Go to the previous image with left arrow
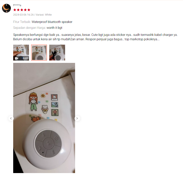 click(11, 118)
